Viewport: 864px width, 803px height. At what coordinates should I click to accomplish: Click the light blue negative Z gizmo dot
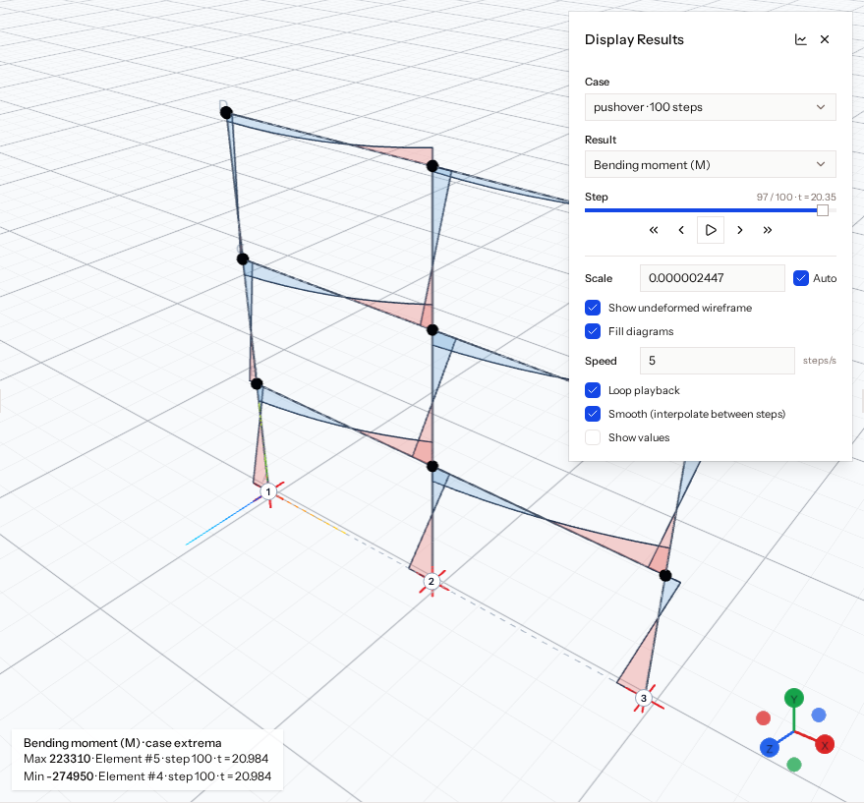pos(819,715)
